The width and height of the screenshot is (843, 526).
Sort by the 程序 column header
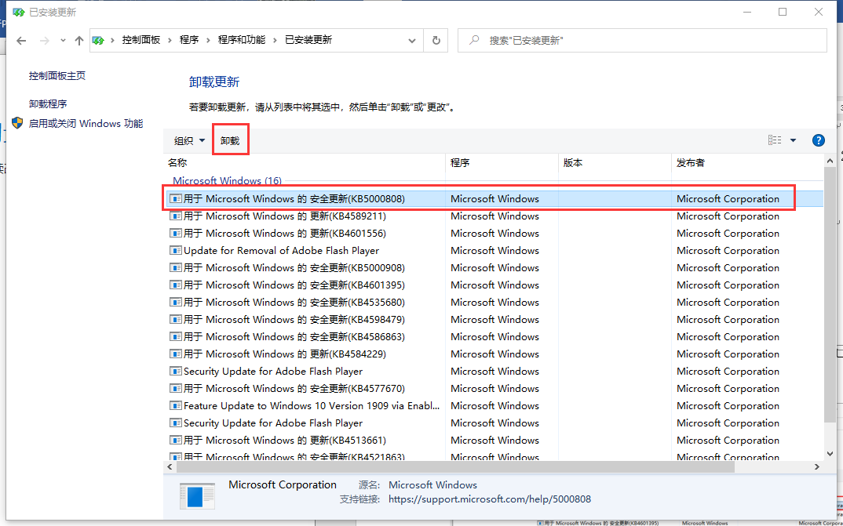point(502,162)
